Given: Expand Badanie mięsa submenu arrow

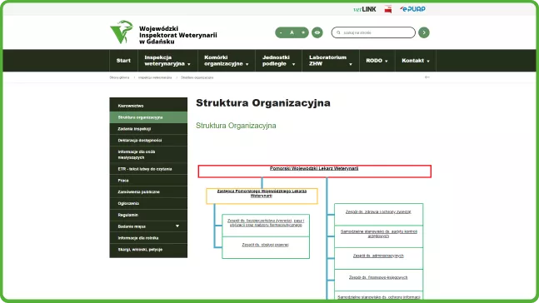Looking at the screenshot, I should pos(177,226).
